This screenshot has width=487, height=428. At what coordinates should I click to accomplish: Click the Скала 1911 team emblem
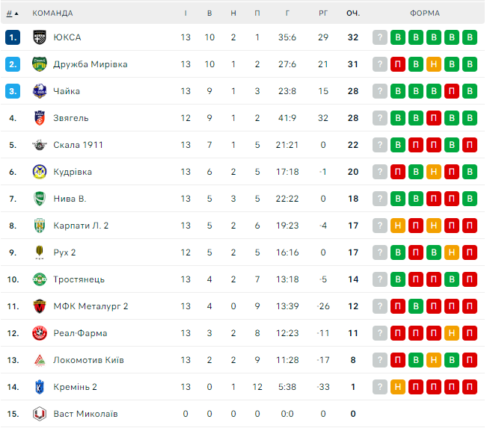click(x=40, y=145)
